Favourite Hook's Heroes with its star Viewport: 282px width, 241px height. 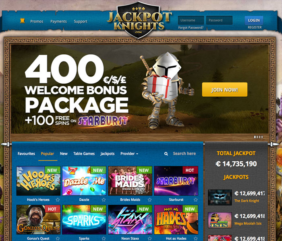[x=58, y=200]
